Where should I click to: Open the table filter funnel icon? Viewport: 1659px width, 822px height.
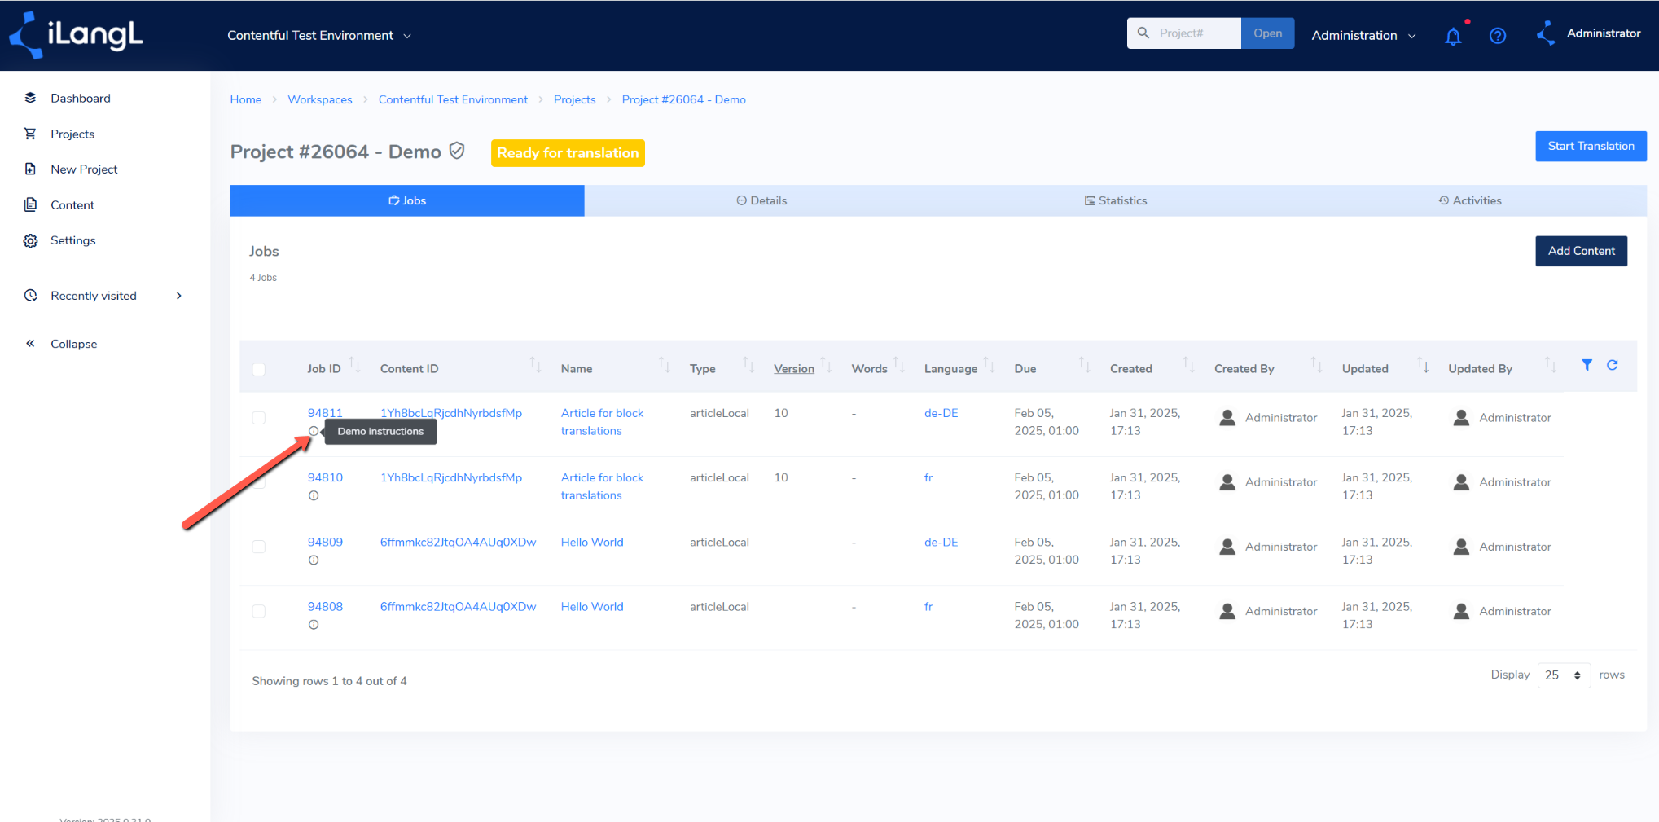pos(1587,365)
